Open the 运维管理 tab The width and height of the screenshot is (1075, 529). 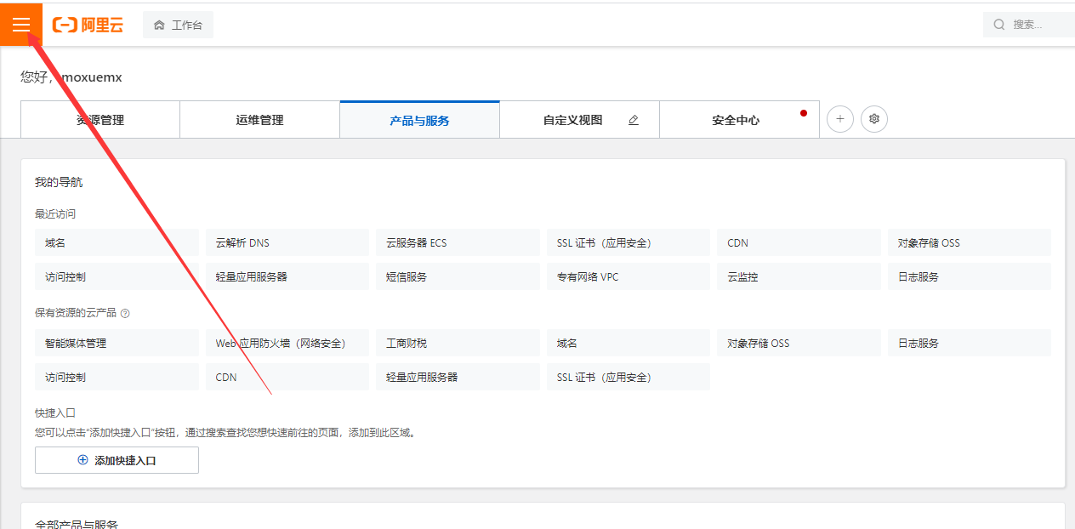(259, 119)
